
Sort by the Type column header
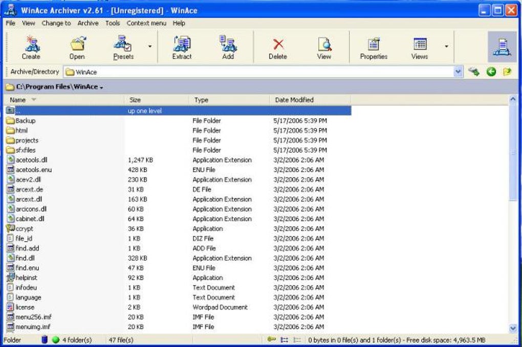pos(229,100)
